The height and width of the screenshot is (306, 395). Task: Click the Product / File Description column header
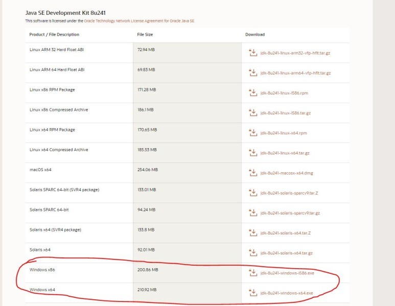point(54,35)
